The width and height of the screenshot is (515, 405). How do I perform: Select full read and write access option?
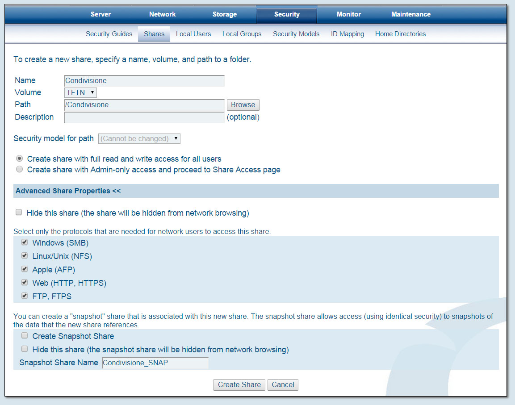point(19,159)
